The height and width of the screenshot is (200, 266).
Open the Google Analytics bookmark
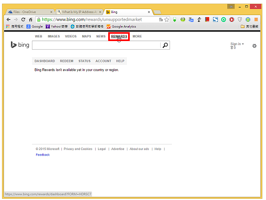(121, 26)
